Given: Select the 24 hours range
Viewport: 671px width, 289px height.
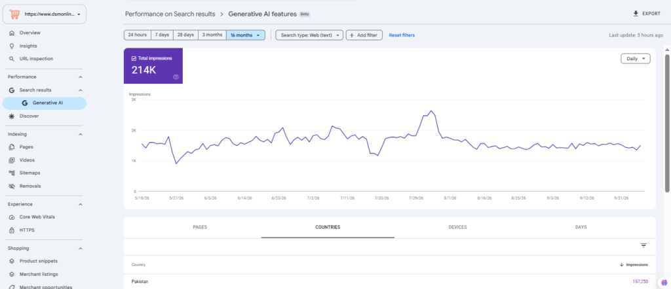Looking at the screenshot, I should click(x=138, y=35).
